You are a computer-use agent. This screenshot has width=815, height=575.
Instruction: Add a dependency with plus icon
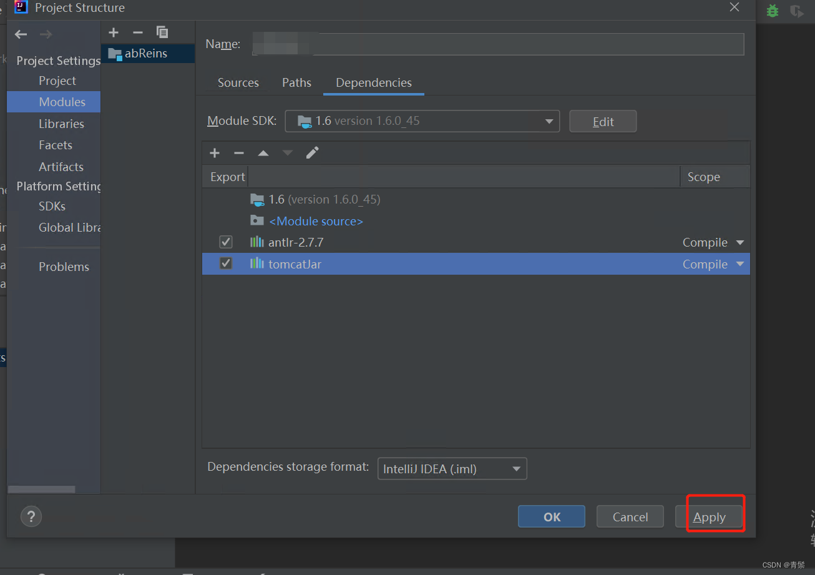coord(215,153)
